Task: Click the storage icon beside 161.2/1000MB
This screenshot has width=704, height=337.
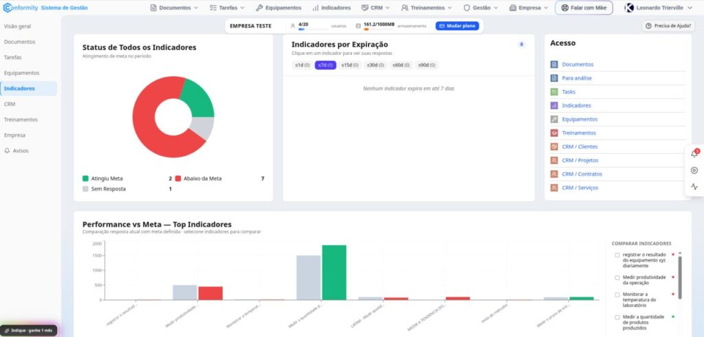Action: tap(358, 26)
